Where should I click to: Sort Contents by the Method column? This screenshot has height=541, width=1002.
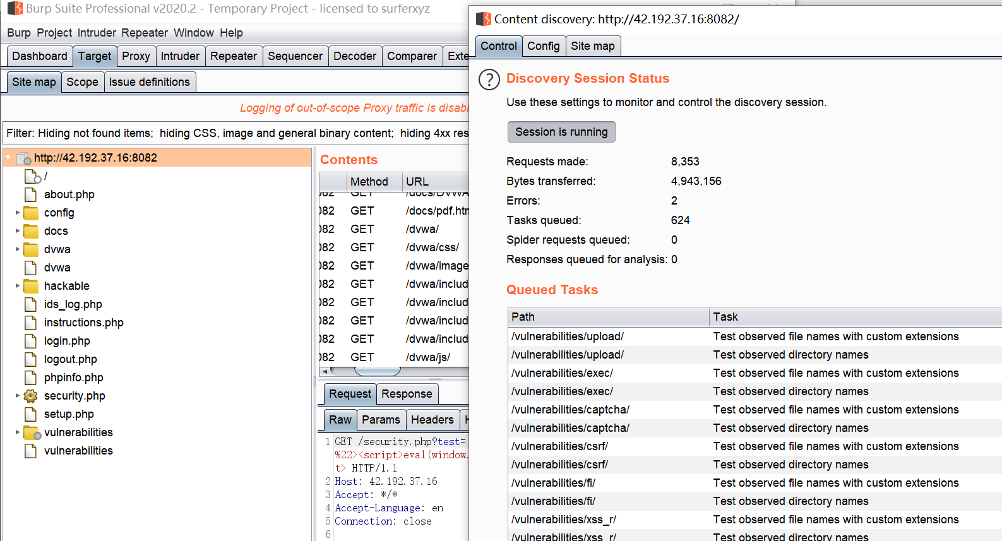point(375,182)
